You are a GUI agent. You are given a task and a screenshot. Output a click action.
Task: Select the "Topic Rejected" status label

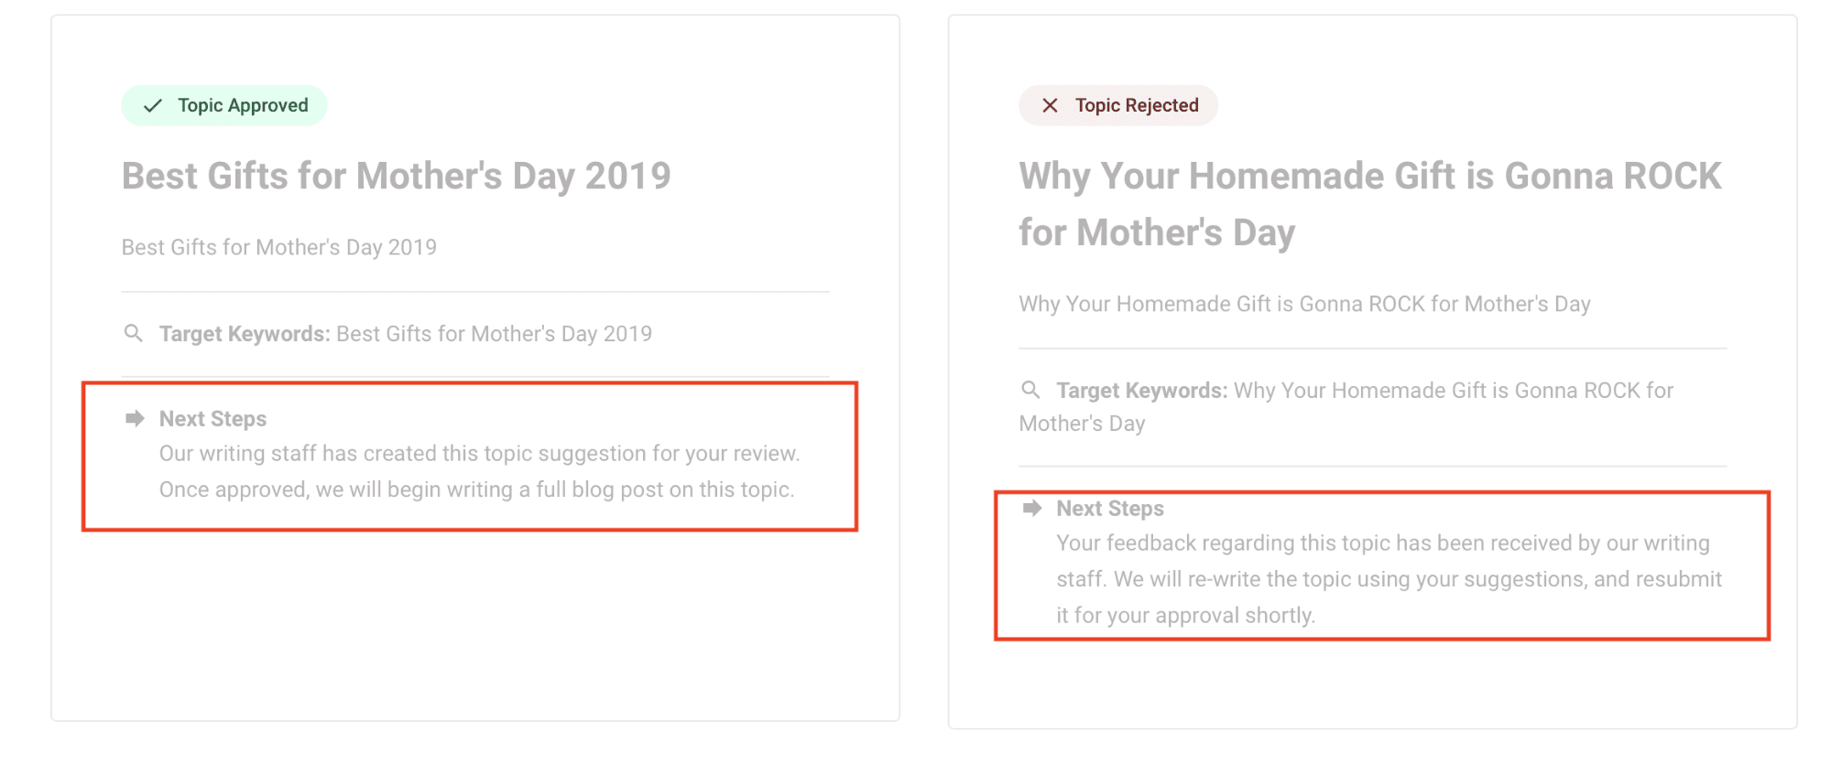click(1137, 106)
